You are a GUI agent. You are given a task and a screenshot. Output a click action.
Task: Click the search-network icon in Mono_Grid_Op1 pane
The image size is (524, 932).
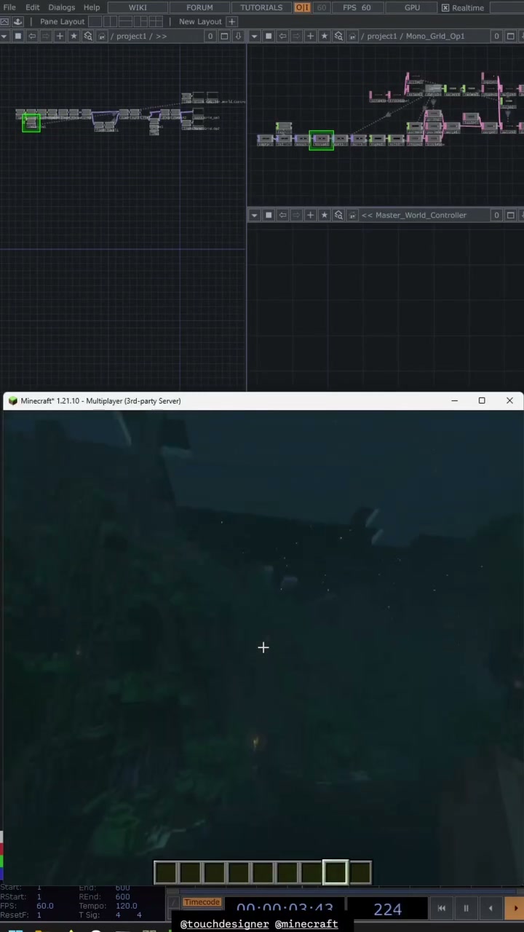tap(338, 36)
